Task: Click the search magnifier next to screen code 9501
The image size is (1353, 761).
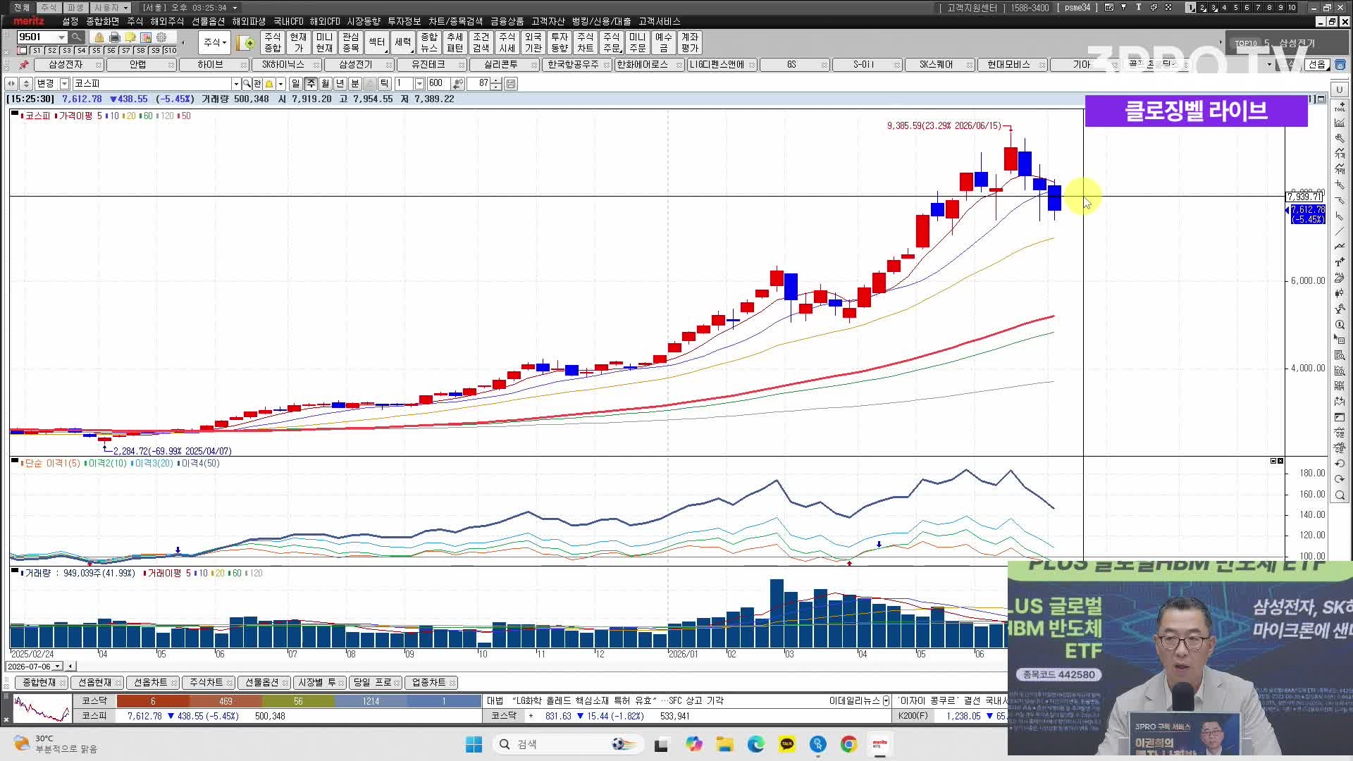Action: [77, 37]
